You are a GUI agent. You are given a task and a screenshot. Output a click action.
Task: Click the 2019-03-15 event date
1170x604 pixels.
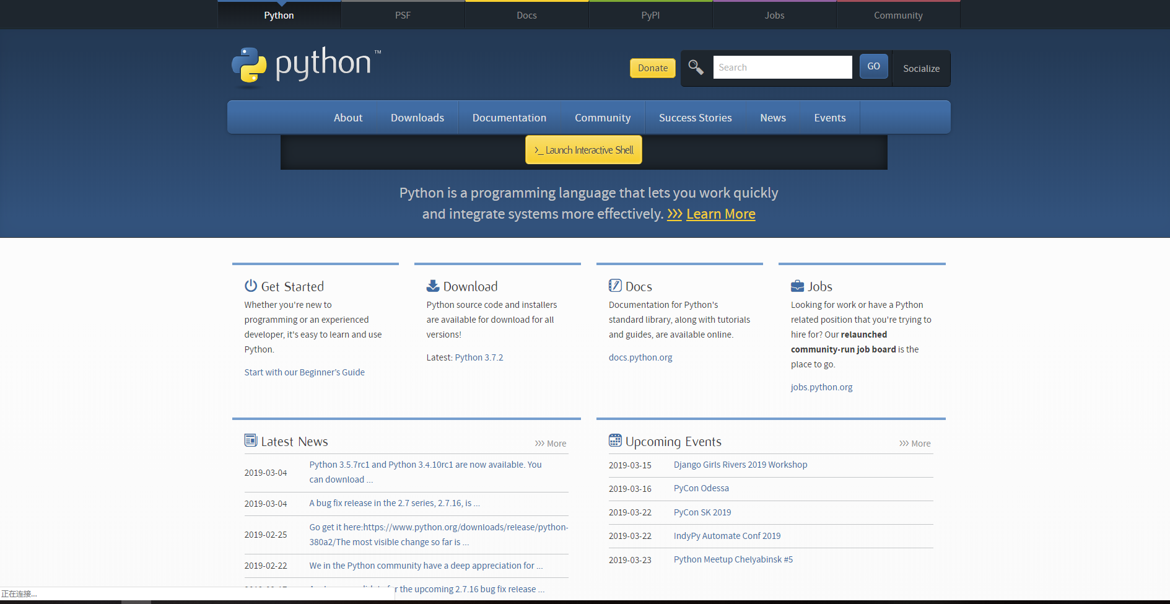(x=630, y=465)
